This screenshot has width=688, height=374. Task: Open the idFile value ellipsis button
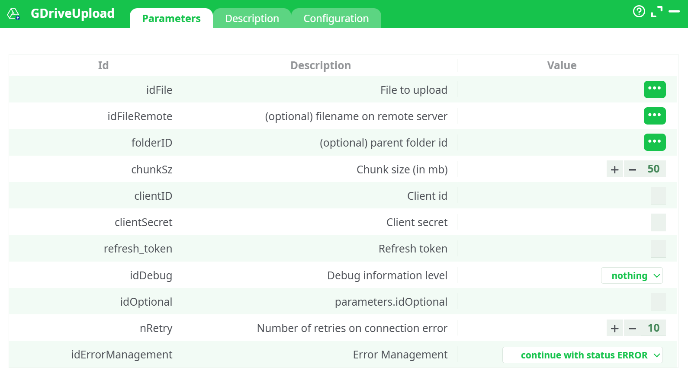pyautogui.click(x=654, y=90)
